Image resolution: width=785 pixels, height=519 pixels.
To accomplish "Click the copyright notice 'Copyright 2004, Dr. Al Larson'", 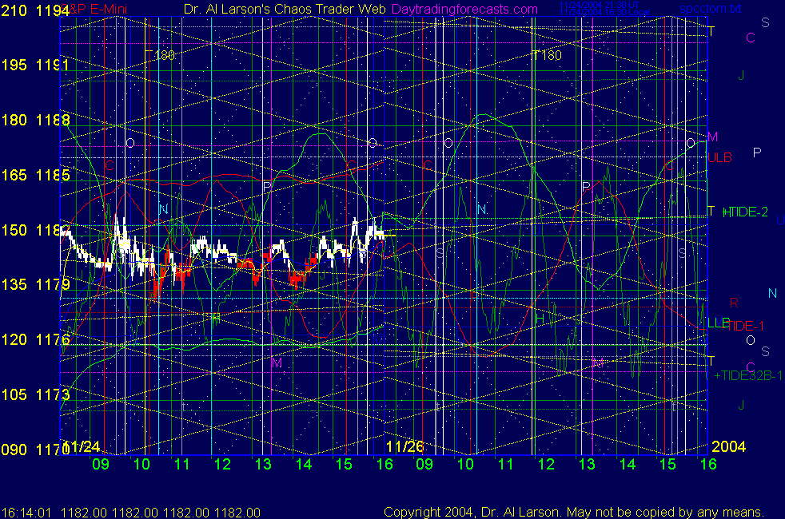I will [471, 512].
